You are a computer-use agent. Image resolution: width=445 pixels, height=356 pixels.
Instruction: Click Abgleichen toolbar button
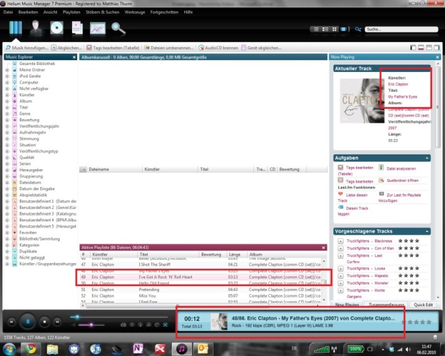tap(66, 48)
